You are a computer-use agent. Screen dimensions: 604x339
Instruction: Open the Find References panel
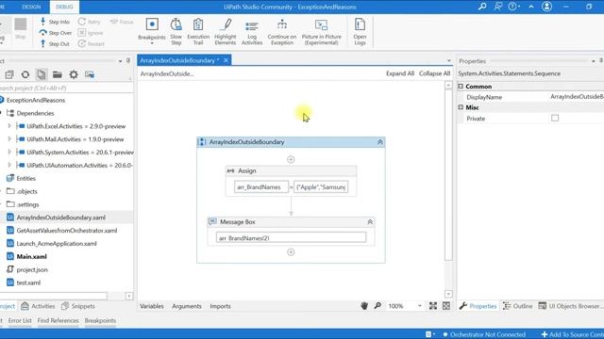(58, 320)
